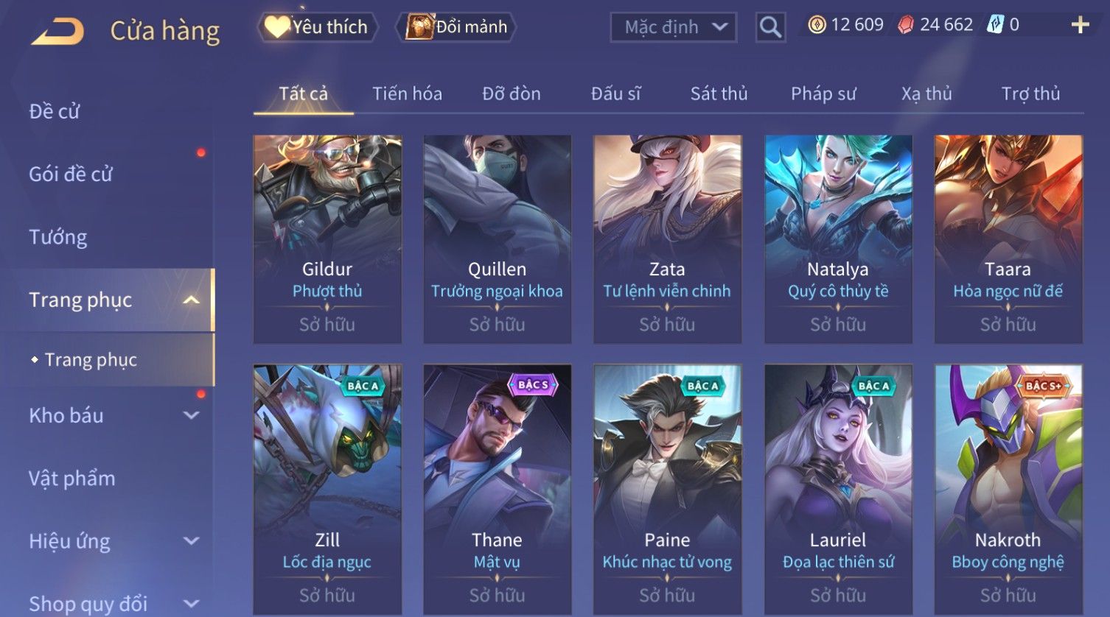Switch to the Pháp sư tab
Screen dimensions: 1110x617
click(823, 94)
